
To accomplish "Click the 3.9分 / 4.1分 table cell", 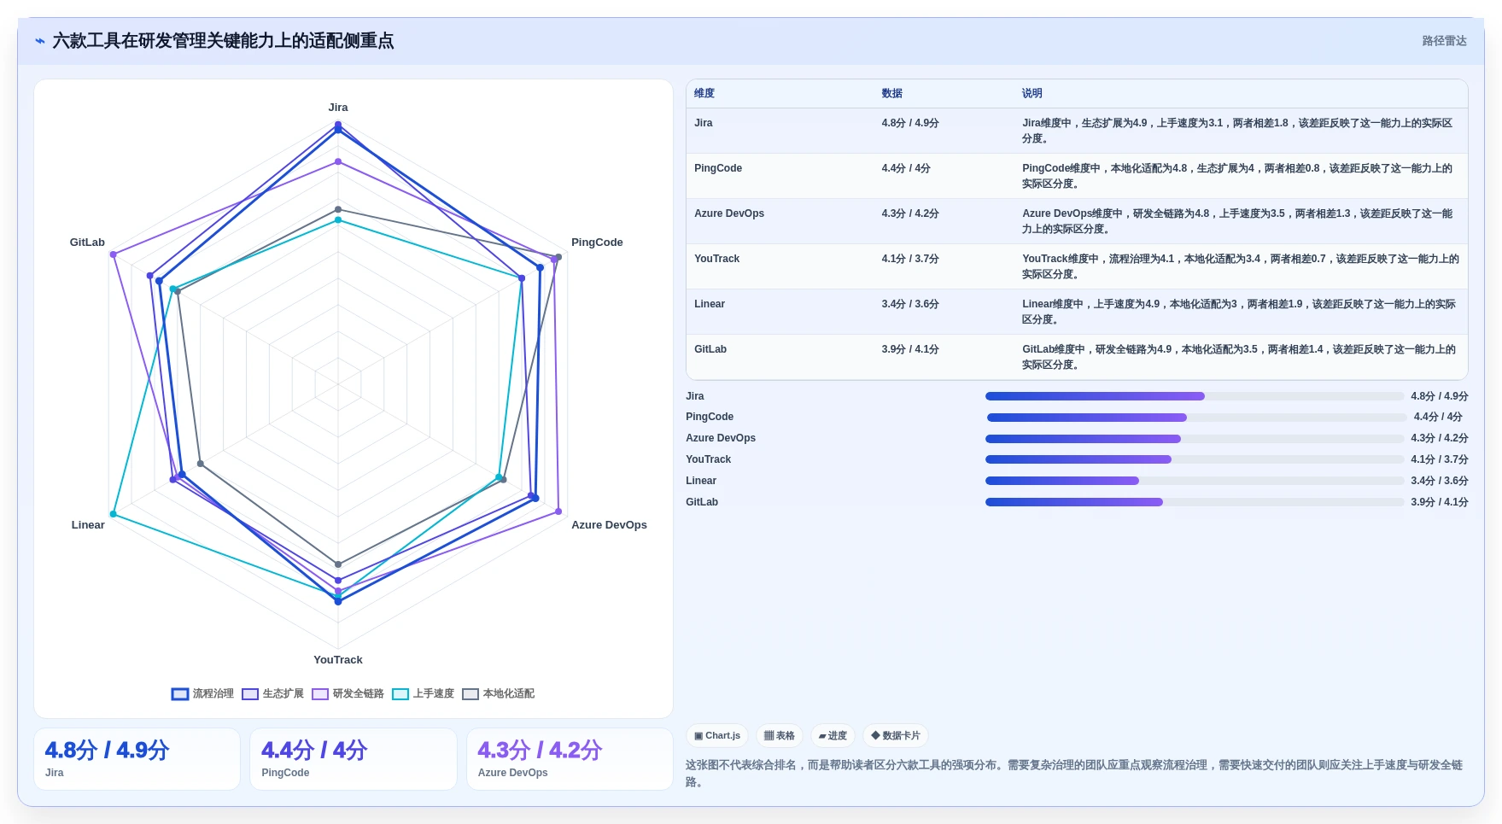I will (x=910, y=349).
